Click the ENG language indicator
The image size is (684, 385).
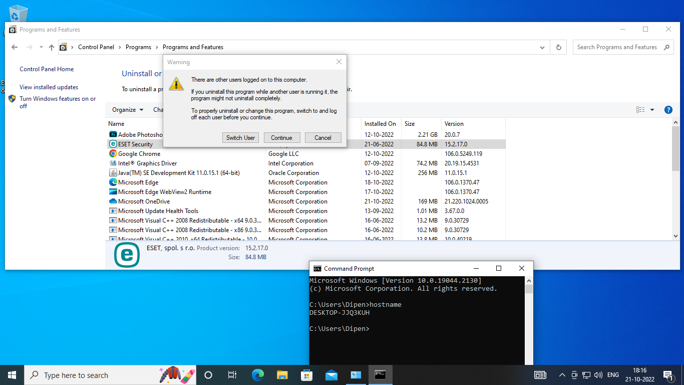(x=613, y=375)
